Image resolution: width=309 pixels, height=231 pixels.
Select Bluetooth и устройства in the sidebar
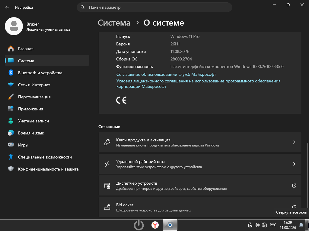47,73
